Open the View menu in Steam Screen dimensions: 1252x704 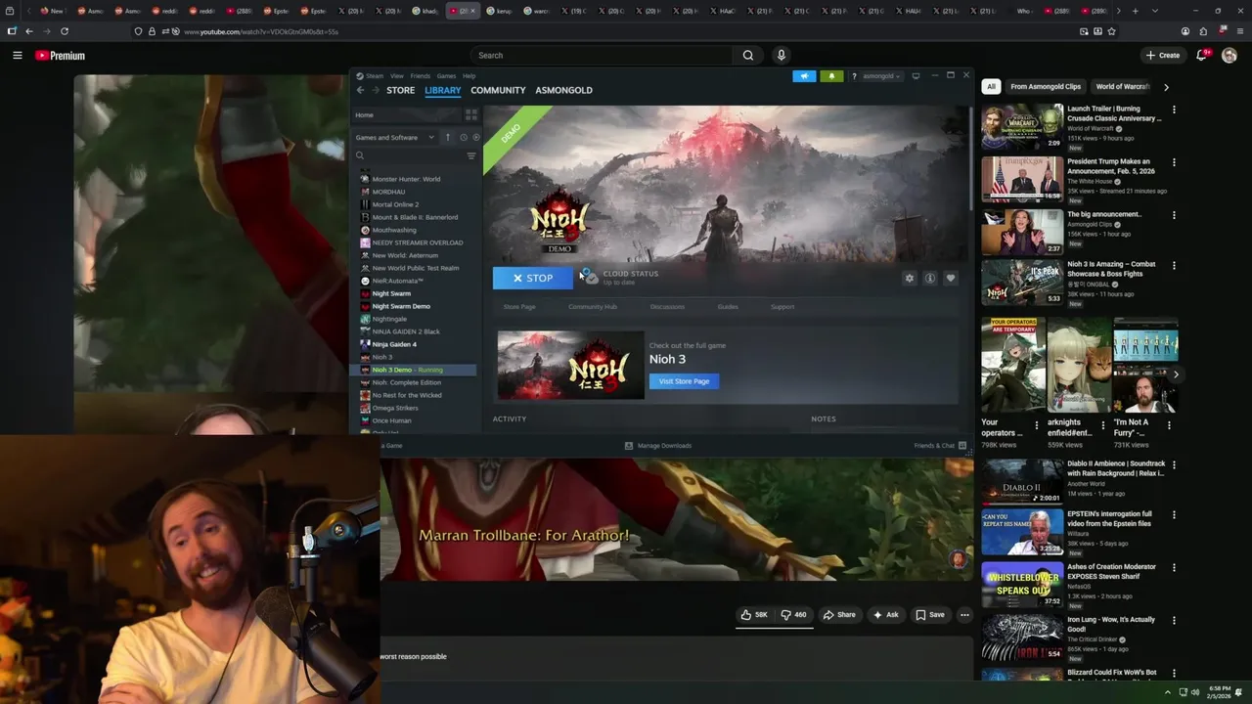[397, 76]
